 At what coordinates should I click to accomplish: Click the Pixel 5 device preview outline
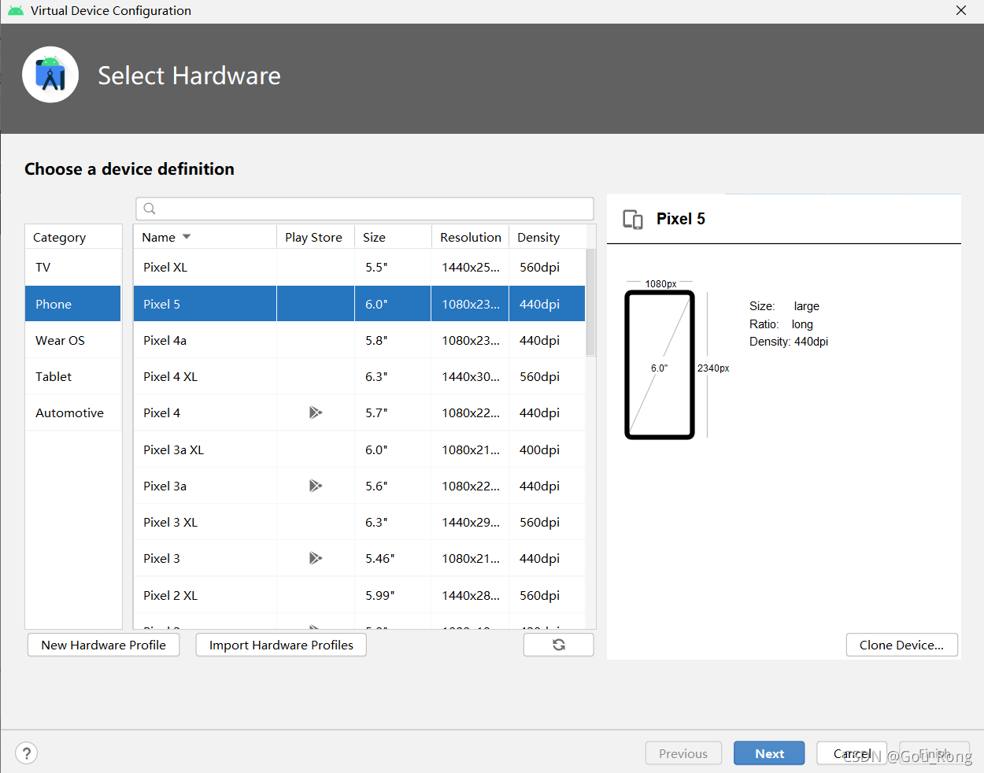pyautogui.click(x=660, y=364)
